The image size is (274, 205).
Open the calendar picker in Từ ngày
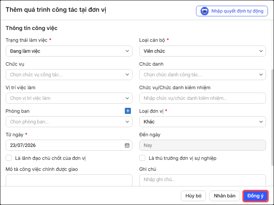click(x=127, y=145)
